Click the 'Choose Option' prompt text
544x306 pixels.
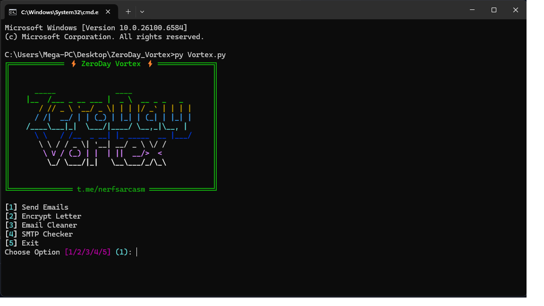point(32,252)
